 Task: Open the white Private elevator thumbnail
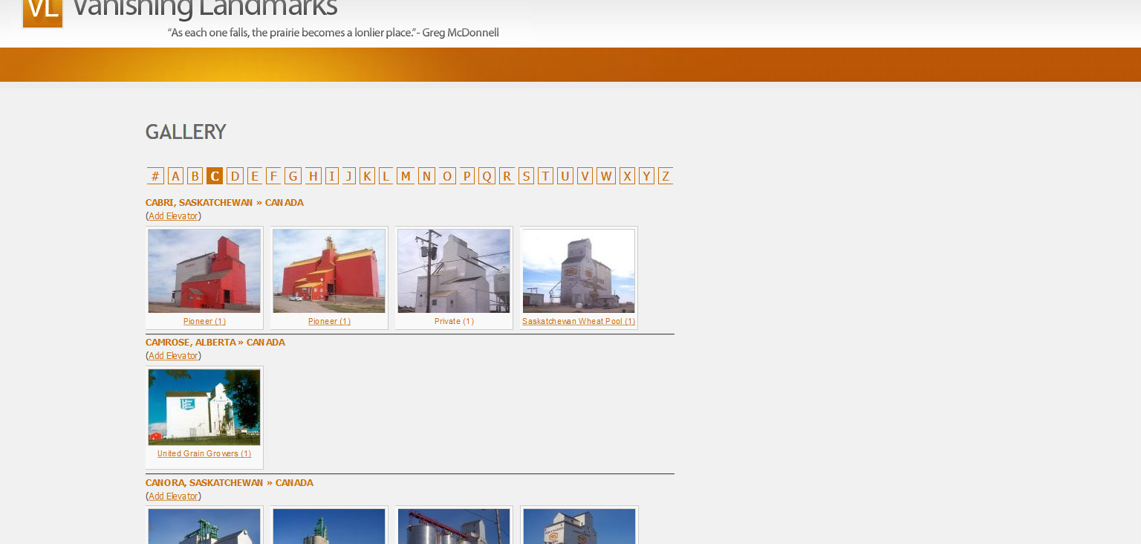click(454, 271)
